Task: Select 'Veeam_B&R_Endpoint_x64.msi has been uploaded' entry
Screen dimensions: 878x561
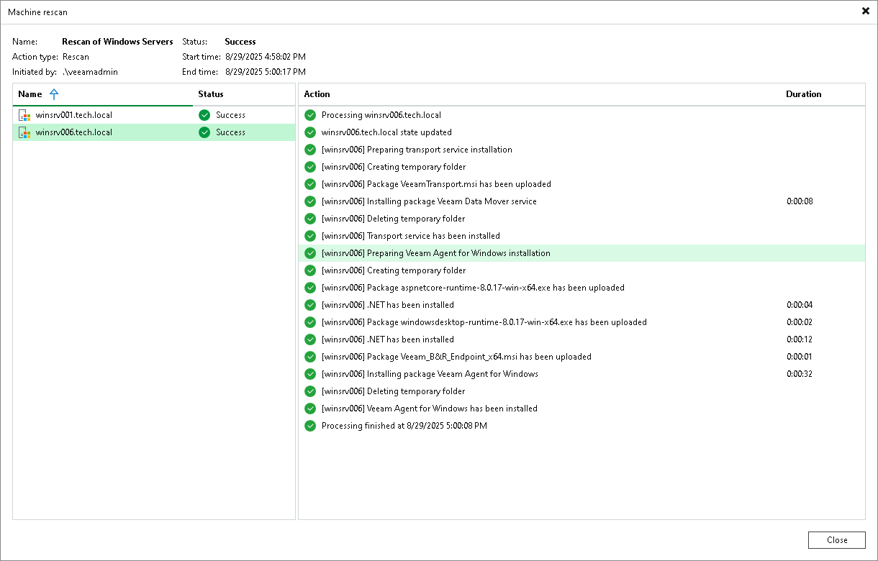Action: (581, 357)
